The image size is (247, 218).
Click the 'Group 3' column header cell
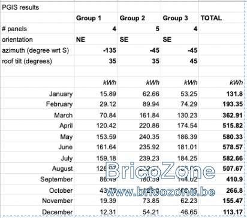click(x=180, y=18)
